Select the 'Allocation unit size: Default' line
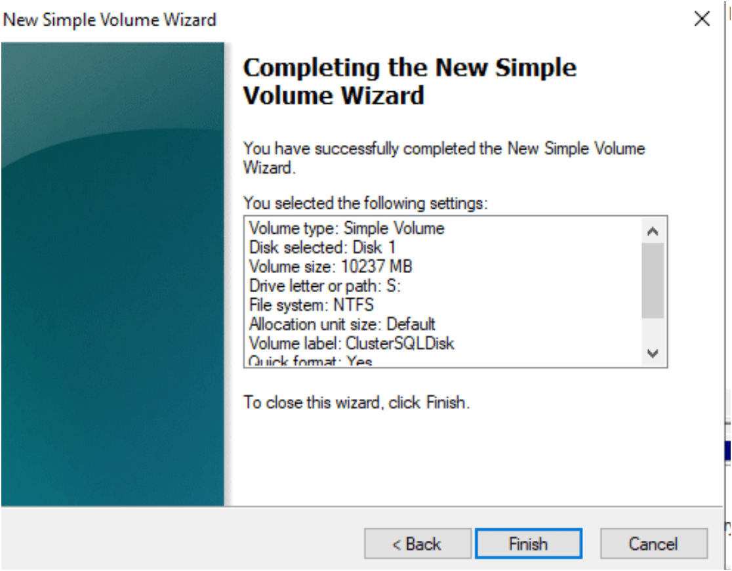The image size is (732, 571). (342, 324)
